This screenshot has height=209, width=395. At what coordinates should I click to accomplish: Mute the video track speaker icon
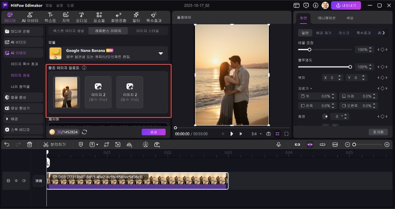(x=24, y=181)
